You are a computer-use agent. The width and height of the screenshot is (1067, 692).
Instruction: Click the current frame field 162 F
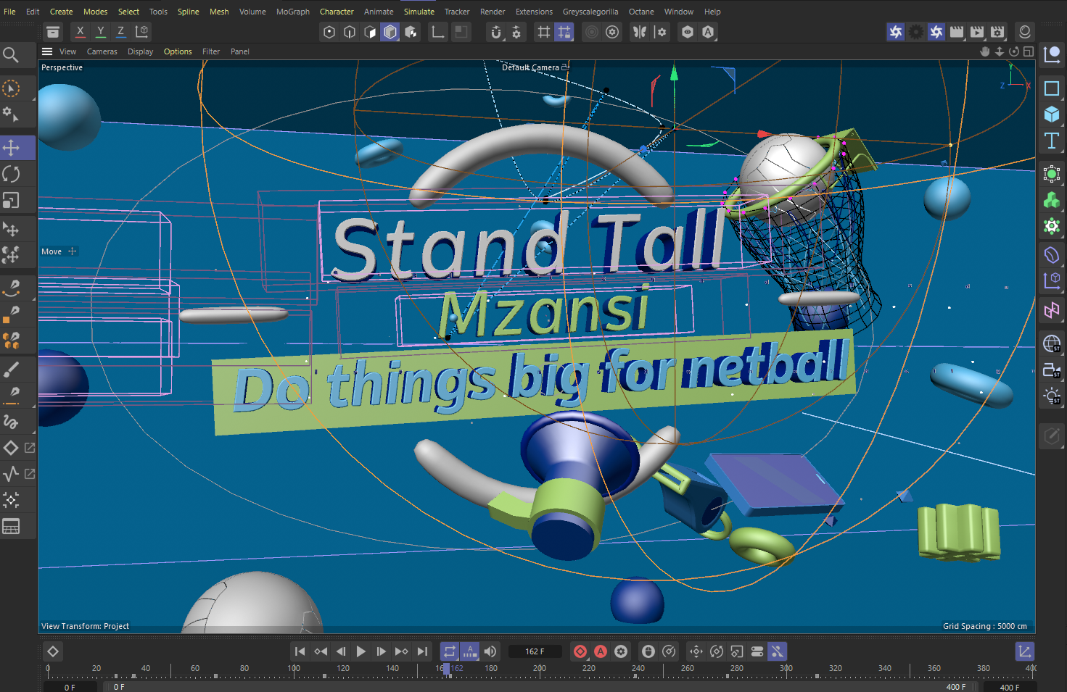535,651
